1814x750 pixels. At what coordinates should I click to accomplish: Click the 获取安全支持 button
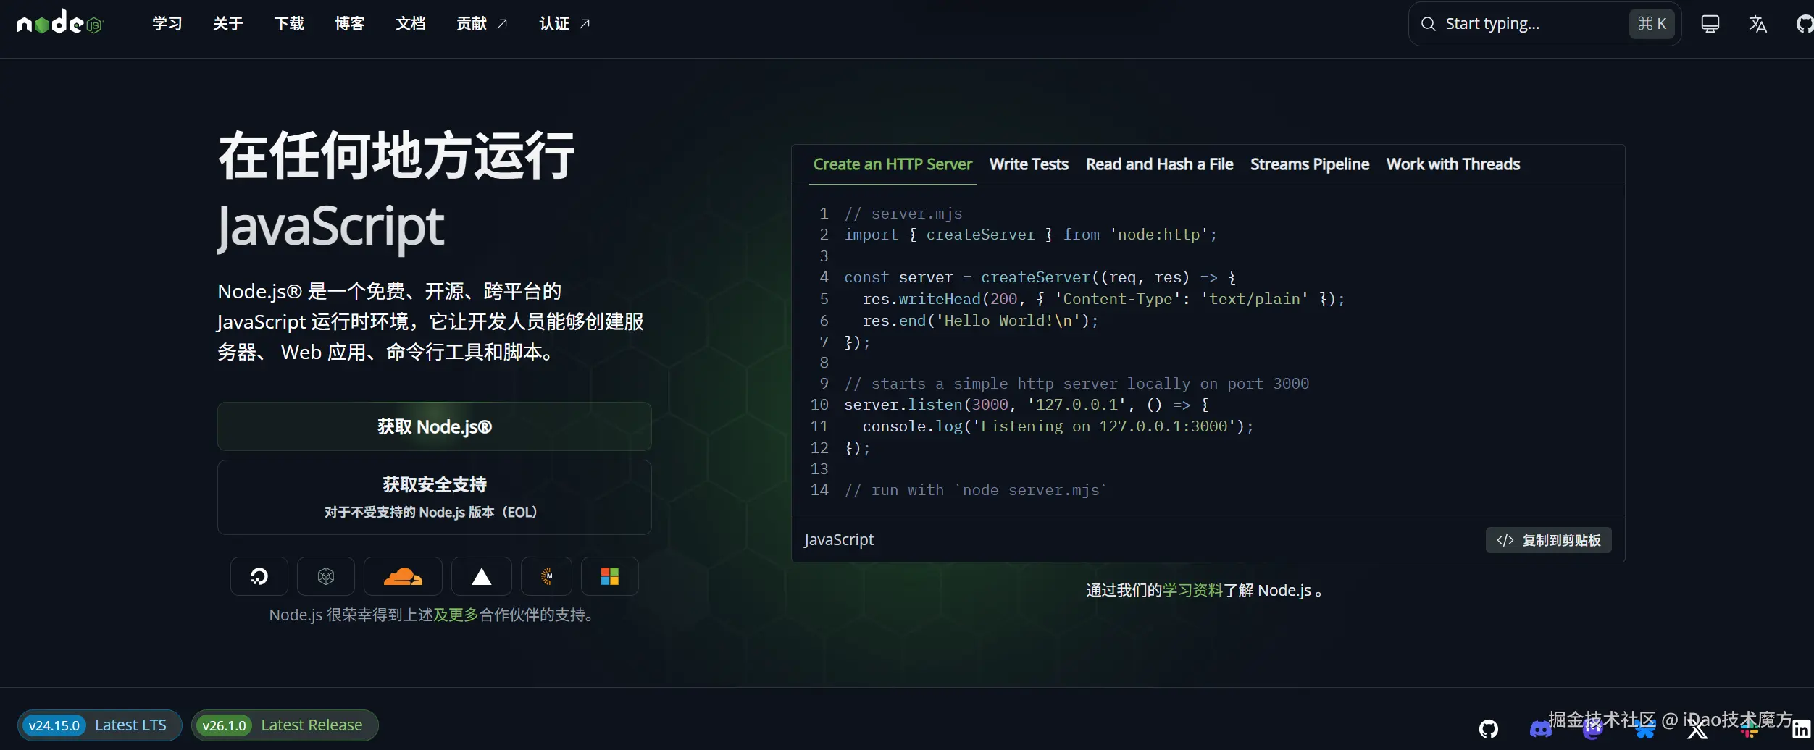click(x=435, y=497)
